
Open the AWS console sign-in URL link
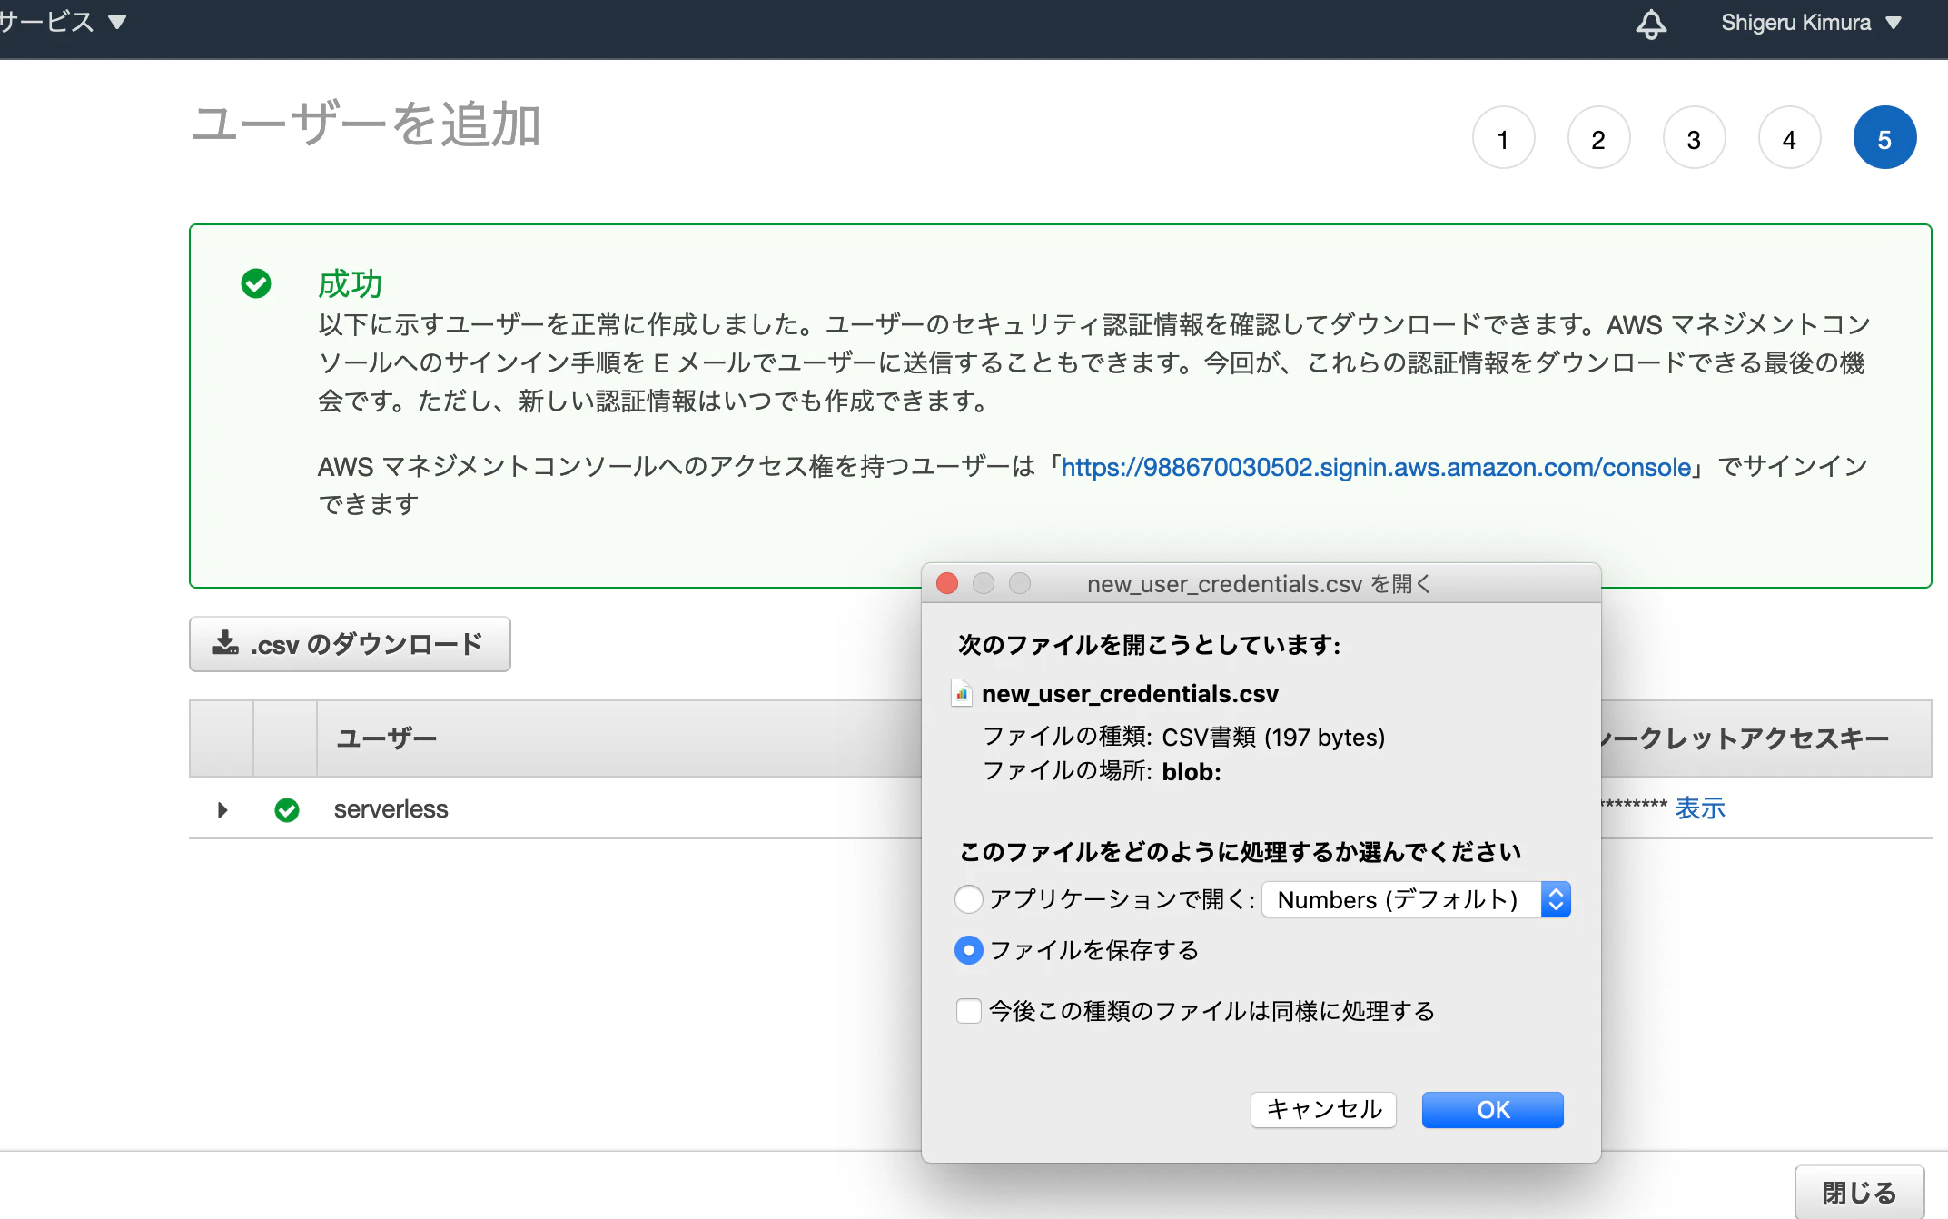point(1376,467)
